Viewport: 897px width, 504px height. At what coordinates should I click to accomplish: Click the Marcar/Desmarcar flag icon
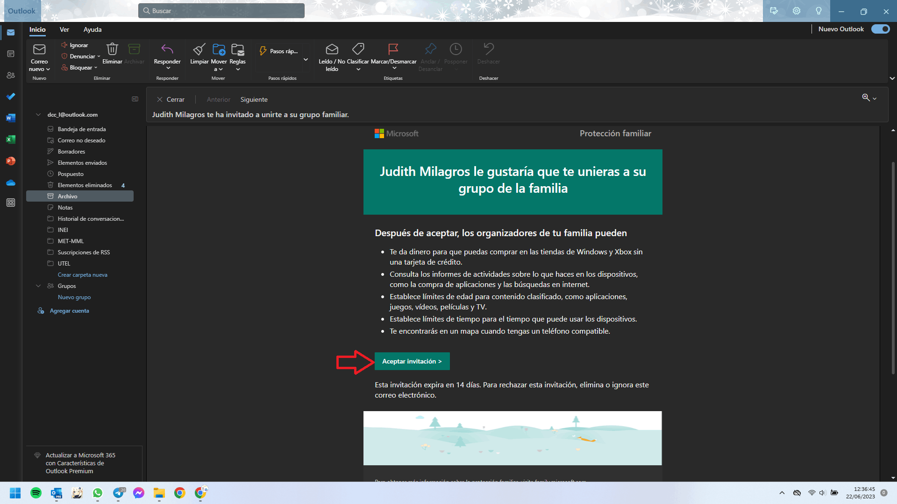pyautogui.click(x=393, y=49)
